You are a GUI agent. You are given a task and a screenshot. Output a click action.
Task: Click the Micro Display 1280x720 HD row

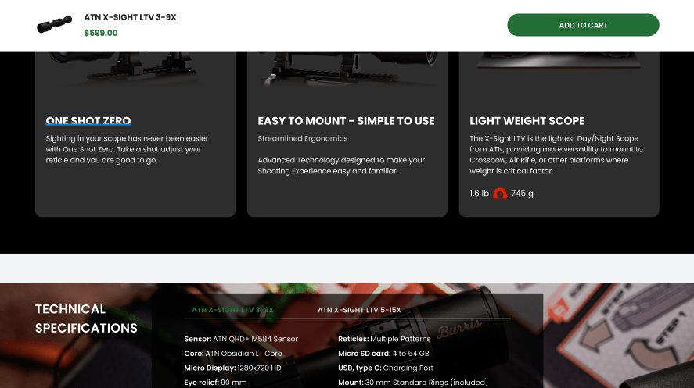click(232, 368)
